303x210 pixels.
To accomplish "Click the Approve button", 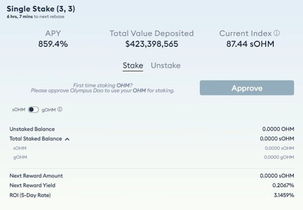I will (247, 88).
